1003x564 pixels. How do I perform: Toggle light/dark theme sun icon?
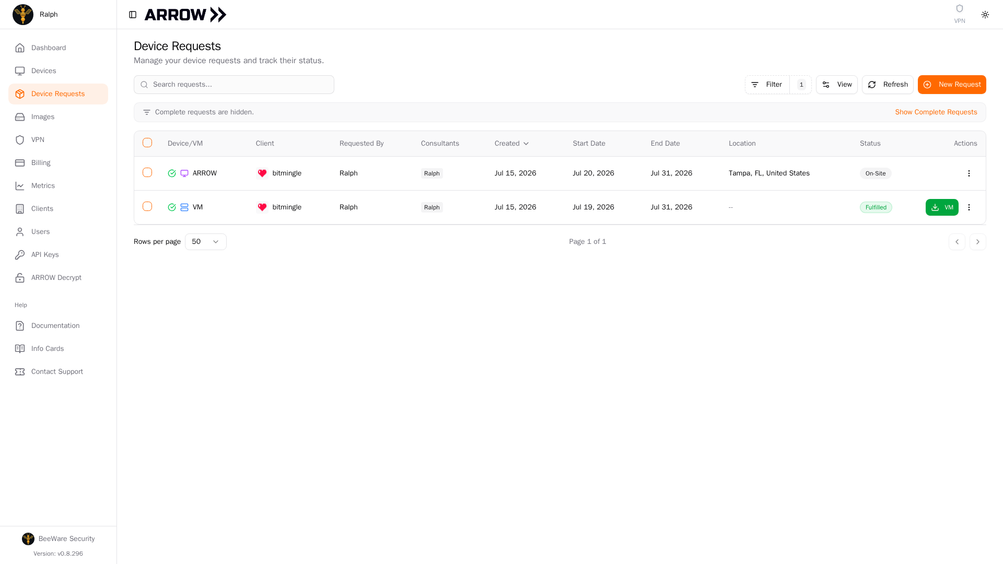coord(985,15)
